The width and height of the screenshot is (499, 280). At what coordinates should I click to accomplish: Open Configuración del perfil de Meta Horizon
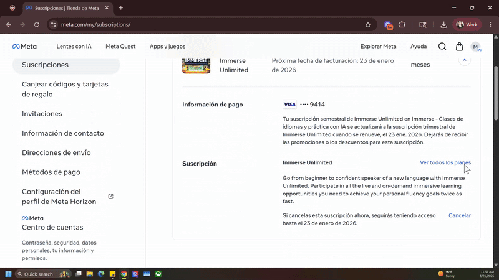coord(59,197)
